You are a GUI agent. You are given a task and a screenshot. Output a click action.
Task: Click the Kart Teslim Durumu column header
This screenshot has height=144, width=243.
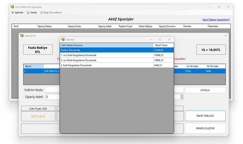click(107, 45)
